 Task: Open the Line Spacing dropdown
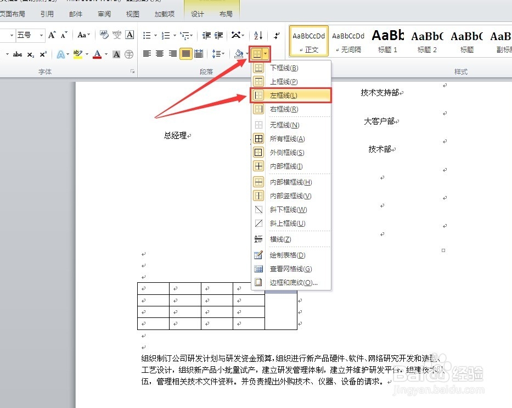[x=218, y=53]
